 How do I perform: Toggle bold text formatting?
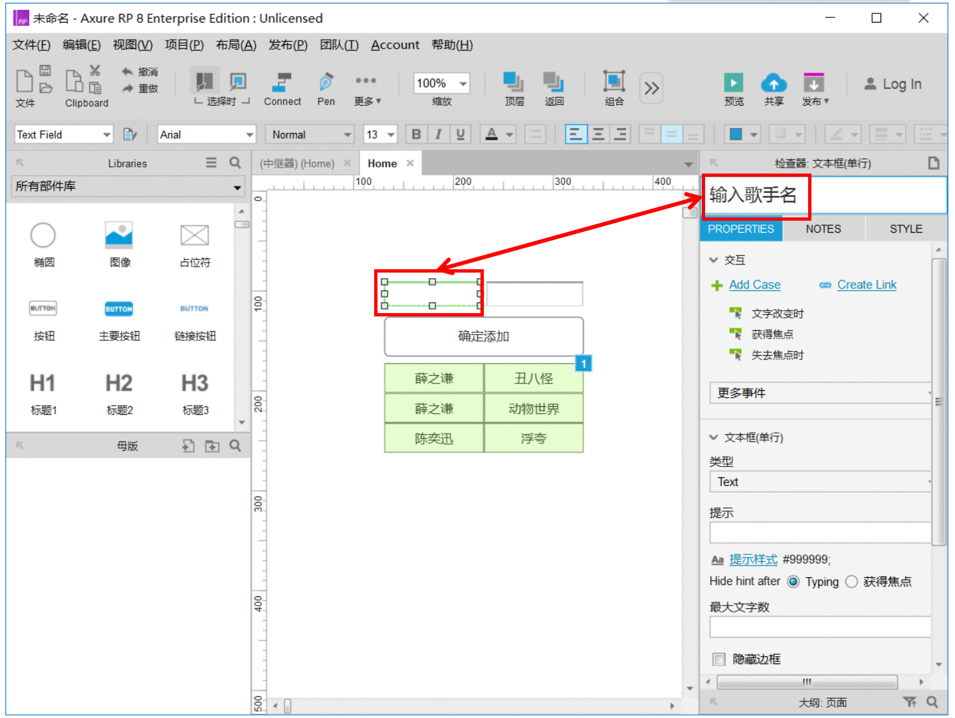coord(416,134)
